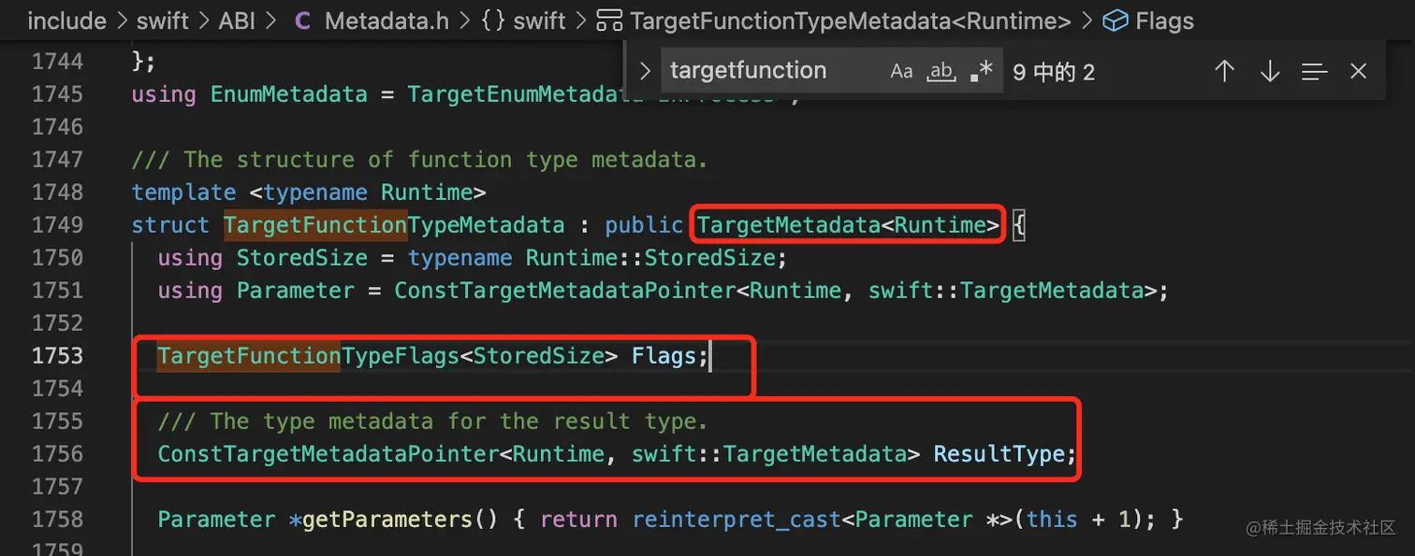Go to the previous search match
1415x556 pixels.
1224,71
